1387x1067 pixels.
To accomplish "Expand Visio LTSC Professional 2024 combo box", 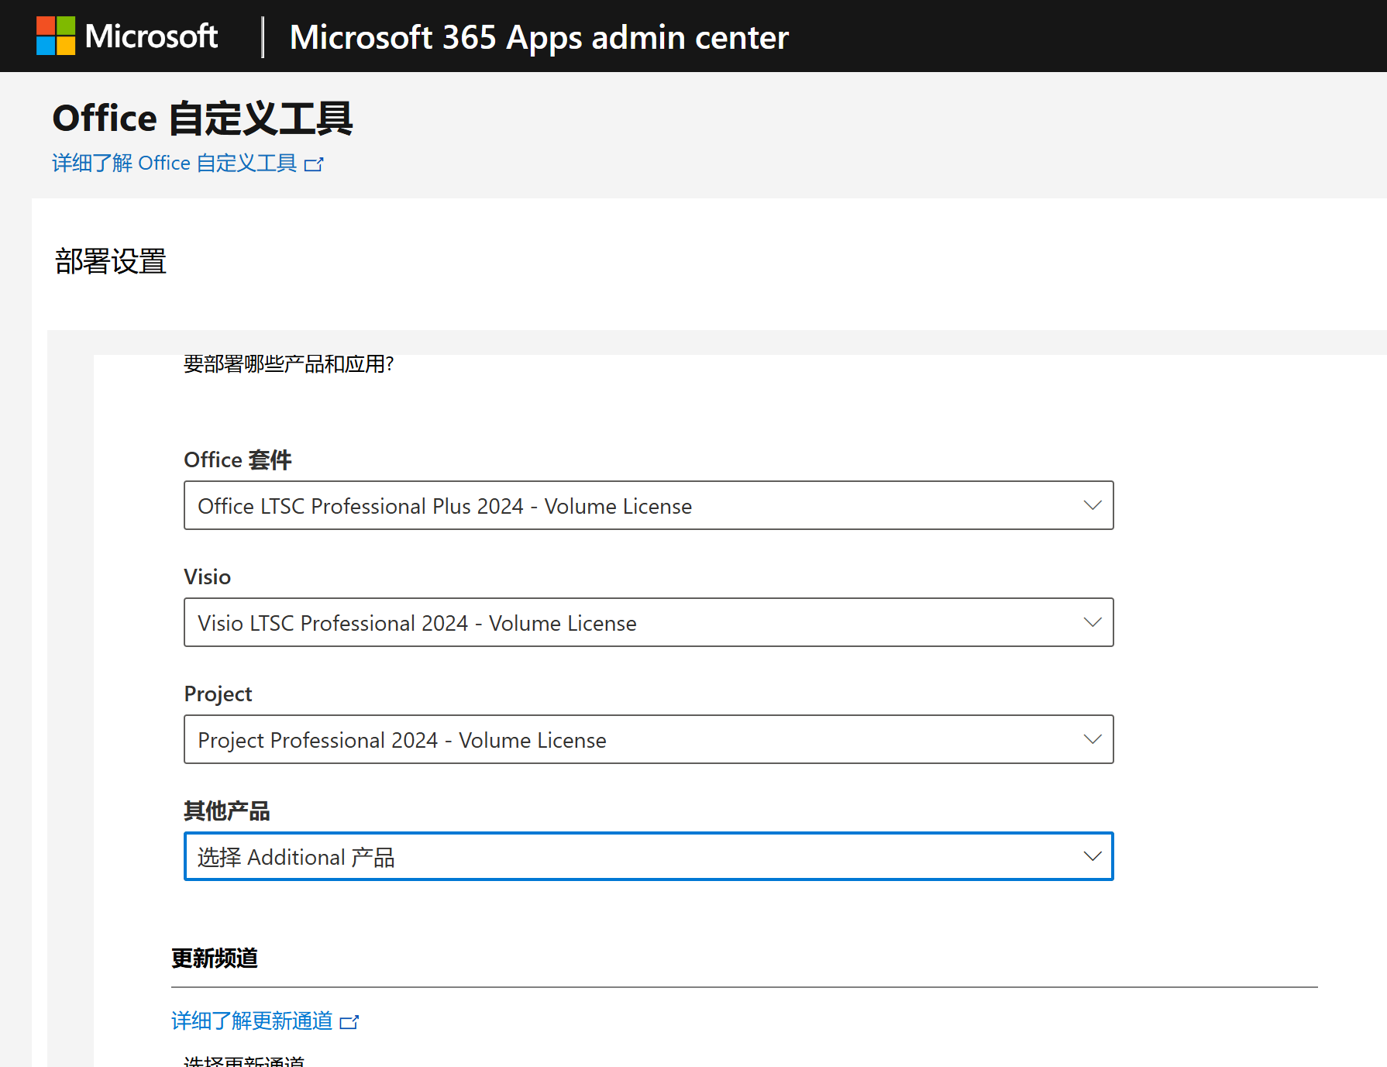I will coord(620,622).
